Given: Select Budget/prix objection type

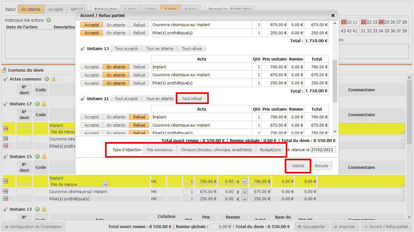Looking at the screenshot, I should [270, 150].
